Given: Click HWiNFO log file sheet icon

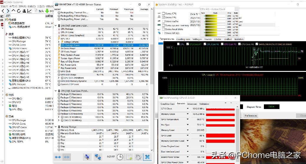Looking at the screenshot, I should 129,157.
